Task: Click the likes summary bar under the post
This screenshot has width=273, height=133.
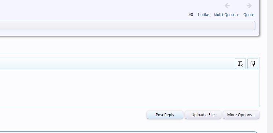Action: 128,26
